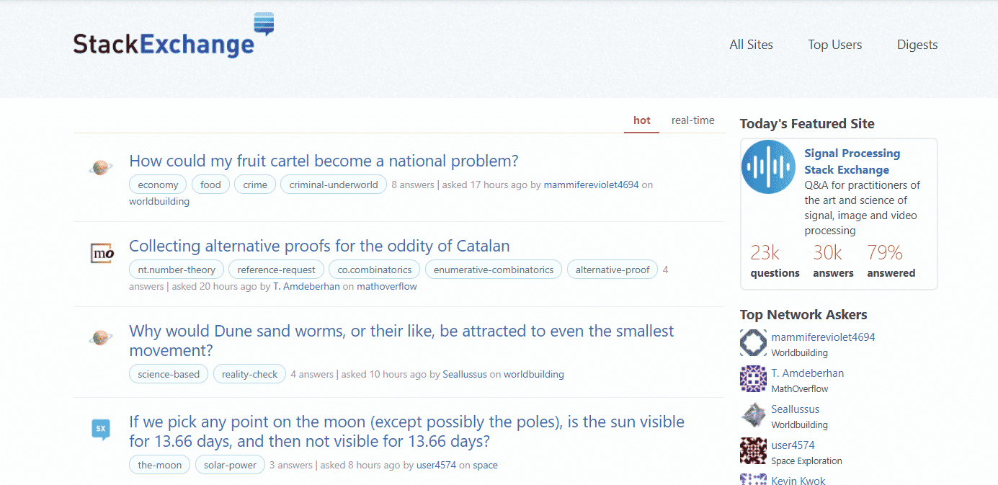The width and height of the screenshot is (998, 485).
Task: Open the Top Users page
Action: click(x=834, y=45)
